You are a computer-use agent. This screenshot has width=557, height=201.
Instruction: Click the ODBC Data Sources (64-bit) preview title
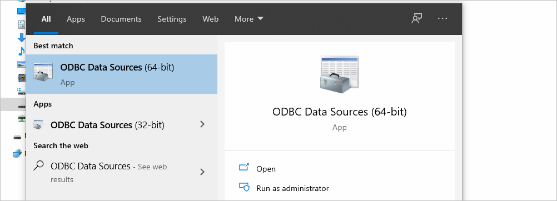[x=340, y=112]
